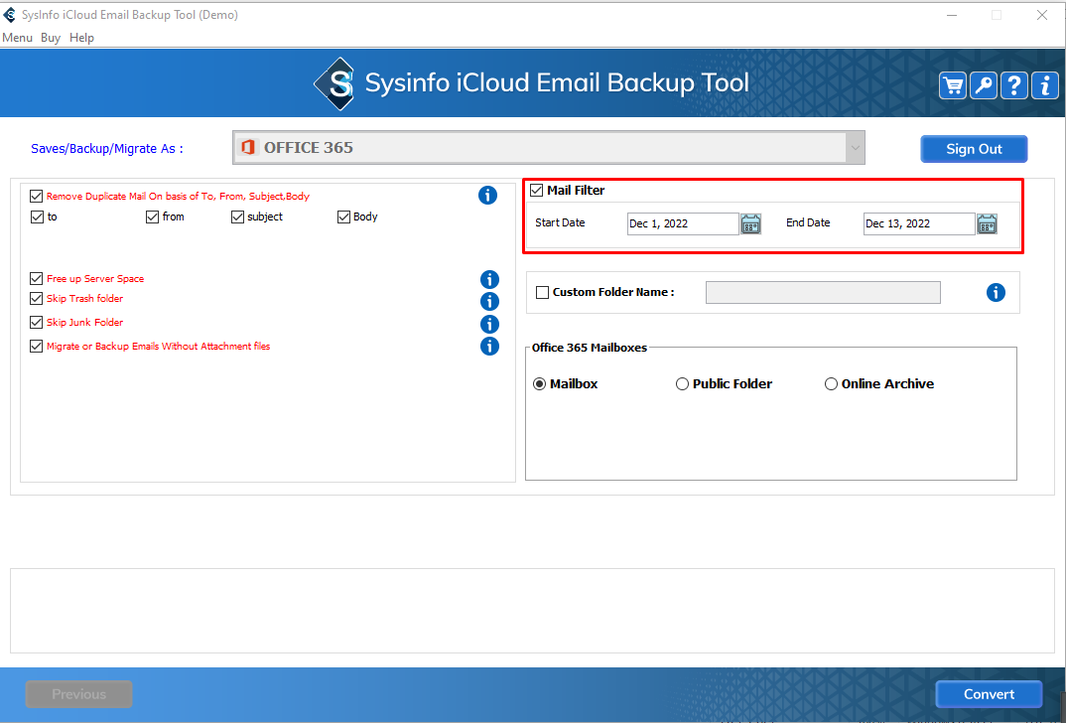Expand the OFFICE 365 format dropdown

click(854, 148)
